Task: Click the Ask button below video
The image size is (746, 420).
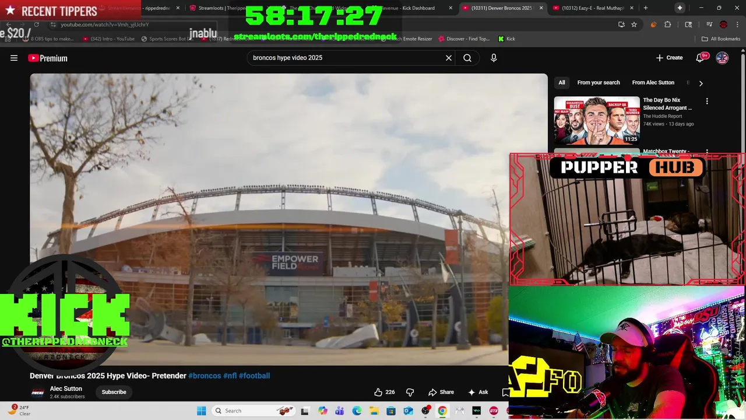Action: click(x=478, y=392)
